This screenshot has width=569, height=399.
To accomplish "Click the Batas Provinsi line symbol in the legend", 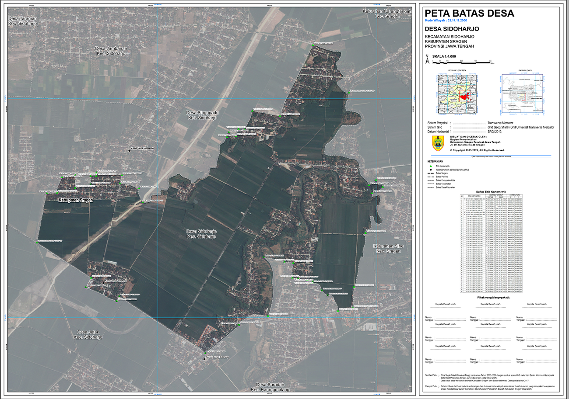I will coord(431,177).
